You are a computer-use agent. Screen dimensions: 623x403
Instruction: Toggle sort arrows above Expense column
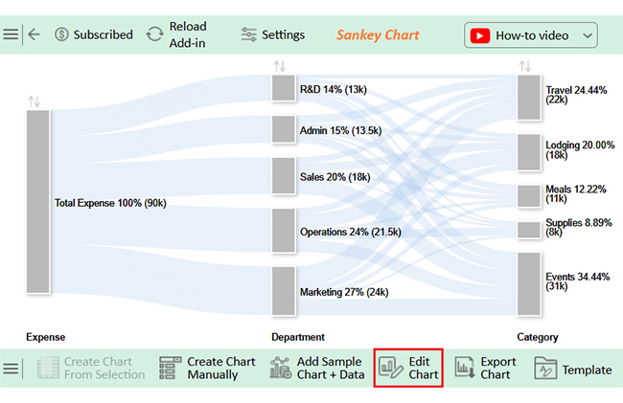[35, 101]
